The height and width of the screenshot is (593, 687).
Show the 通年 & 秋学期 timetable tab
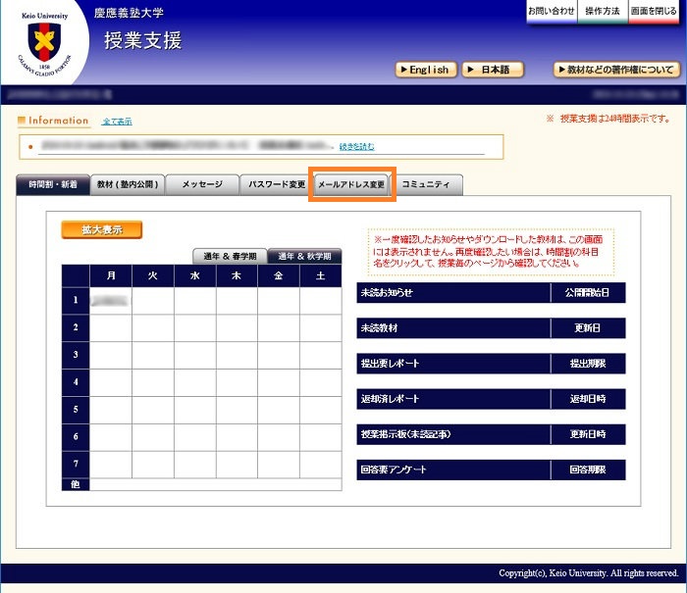pos(304,256)
